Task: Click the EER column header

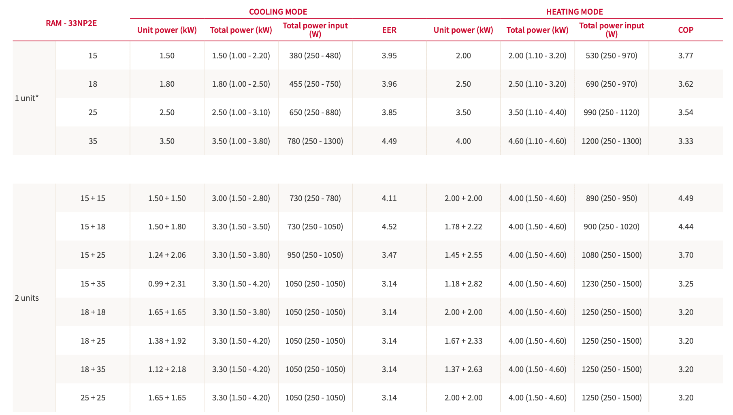Action: [389, 30]
